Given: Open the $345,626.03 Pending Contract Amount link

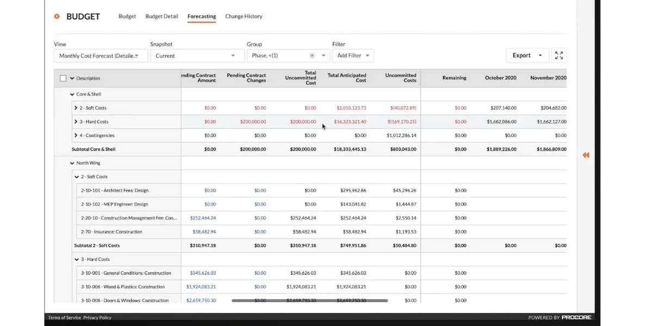Looking at the screenshot, I should pyautogui.click(x=203, y=273).
